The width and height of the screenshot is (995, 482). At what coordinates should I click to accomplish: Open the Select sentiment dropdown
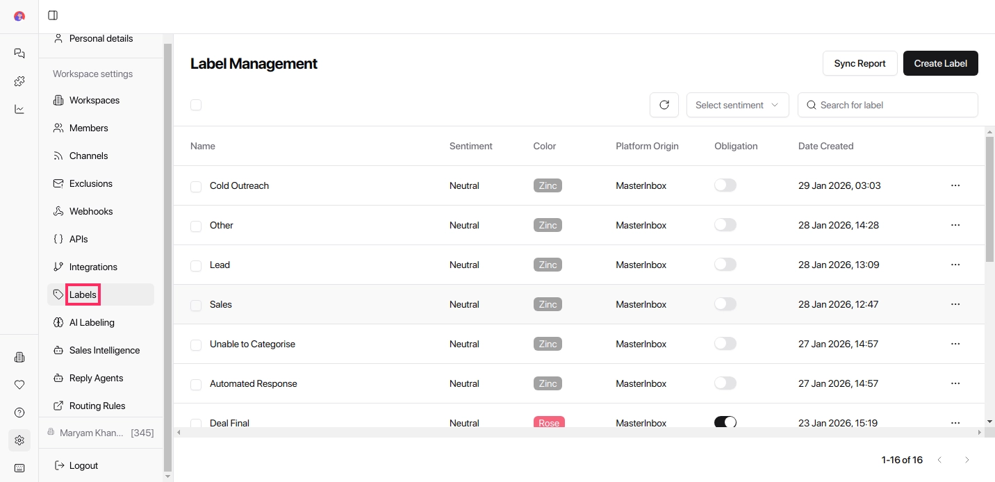point(737,105)
